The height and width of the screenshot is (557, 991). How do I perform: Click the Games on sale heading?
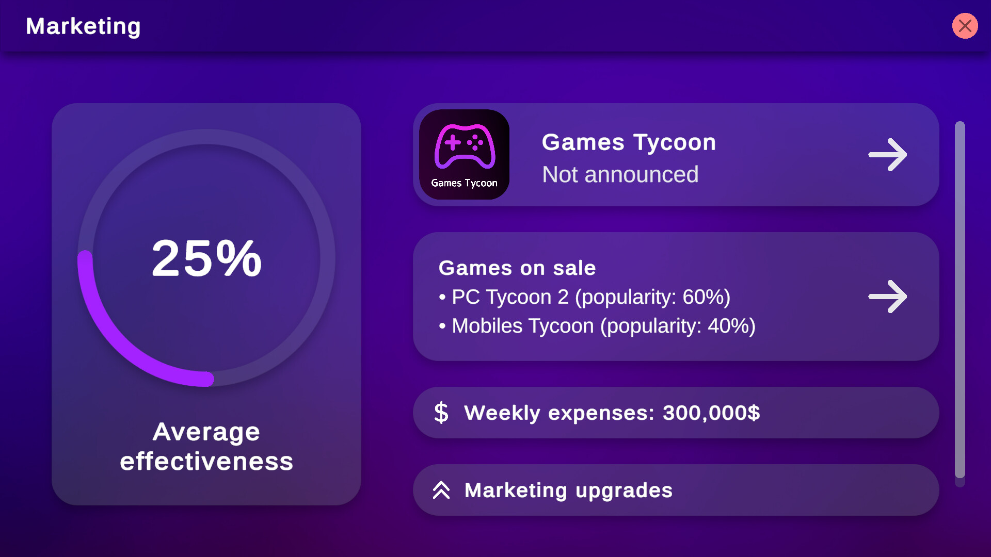click(x=517, y=268)
